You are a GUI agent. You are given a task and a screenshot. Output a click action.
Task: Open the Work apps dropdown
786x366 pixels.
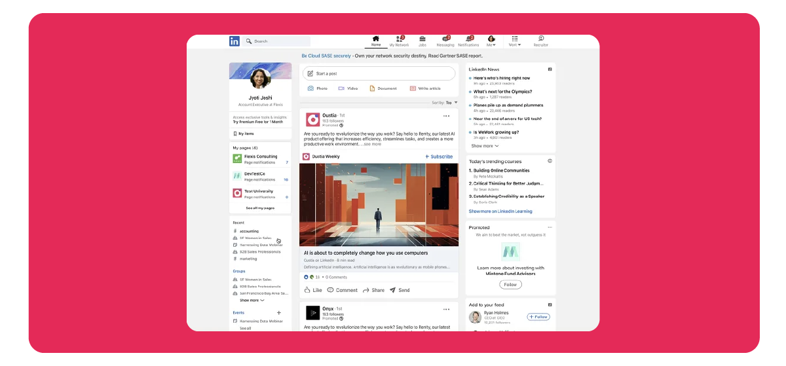515,41
